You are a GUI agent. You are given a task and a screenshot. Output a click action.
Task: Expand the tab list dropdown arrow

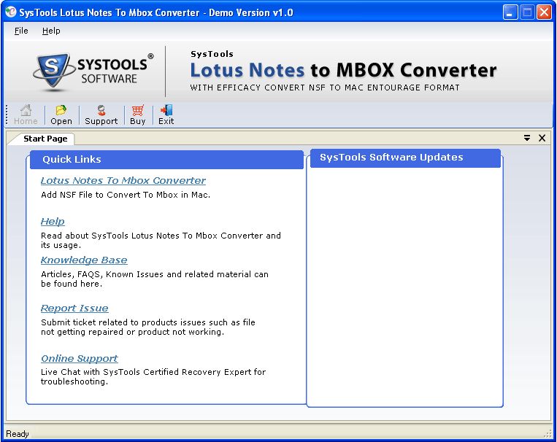click(527, 138)
